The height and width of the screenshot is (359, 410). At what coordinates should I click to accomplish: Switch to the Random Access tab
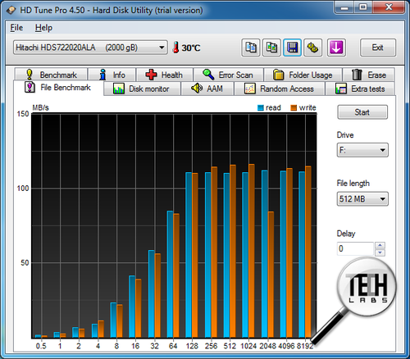click(280, 89)
